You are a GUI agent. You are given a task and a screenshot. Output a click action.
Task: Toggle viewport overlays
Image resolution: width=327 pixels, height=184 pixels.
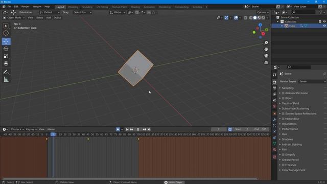236,18
